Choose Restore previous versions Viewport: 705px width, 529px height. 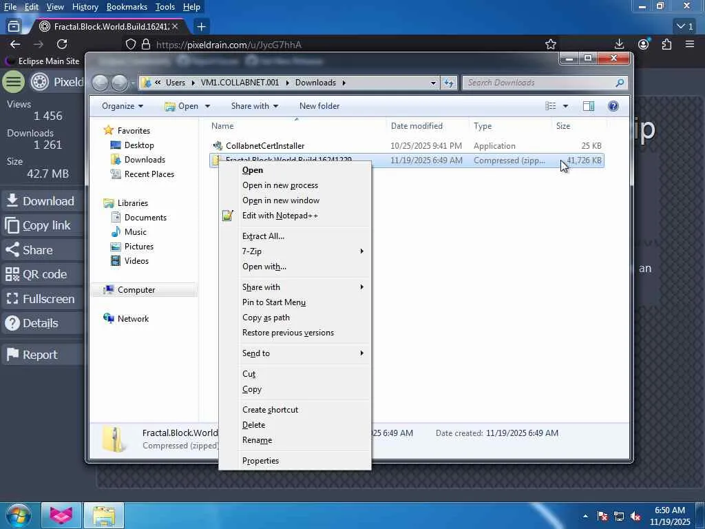288,333
